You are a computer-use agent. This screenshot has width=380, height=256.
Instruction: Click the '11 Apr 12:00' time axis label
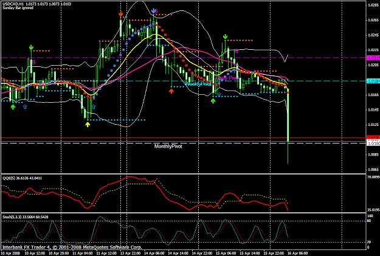click(x=106, y=254)
